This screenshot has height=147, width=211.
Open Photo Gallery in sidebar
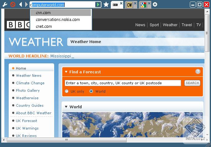pyautogui.click(x=28, y=91)
